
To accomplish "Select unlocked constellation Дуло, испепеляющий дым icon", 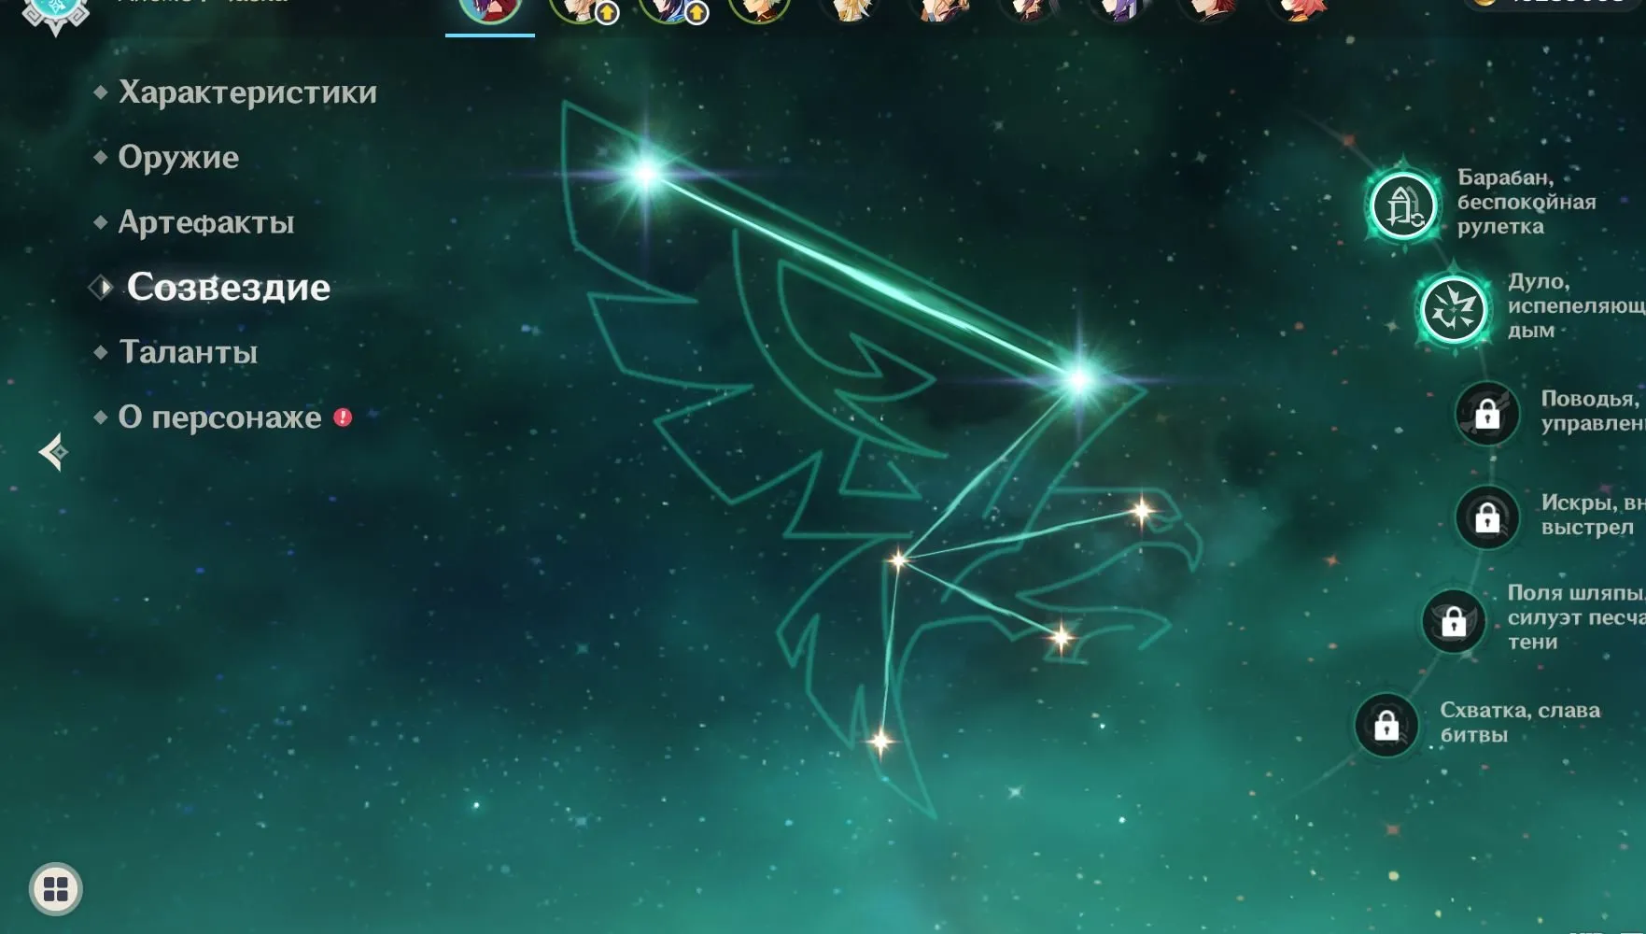I will pyautogui.click(x=1453, y=309).
